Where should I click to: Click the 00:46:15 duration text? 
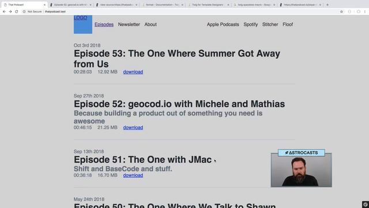(x=82, y=128)
